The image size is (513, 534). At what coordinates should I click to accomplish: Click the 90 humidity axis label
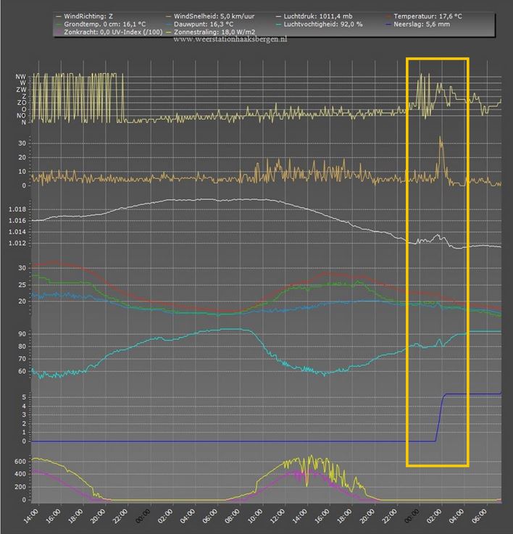coord(22,334)
